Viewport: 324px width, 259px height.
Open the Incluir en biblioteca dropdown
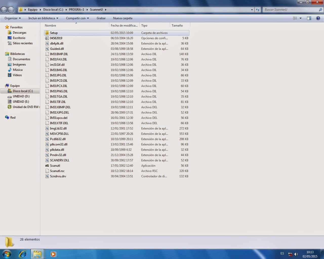(x=43, y=18)
